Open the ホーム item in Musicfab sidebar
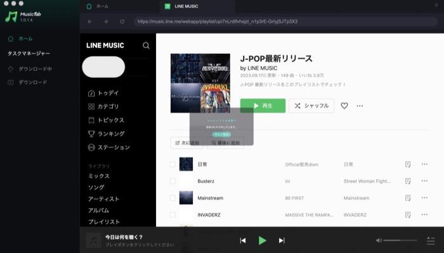The width and height of the screenshot is (444, 253). 20,39
